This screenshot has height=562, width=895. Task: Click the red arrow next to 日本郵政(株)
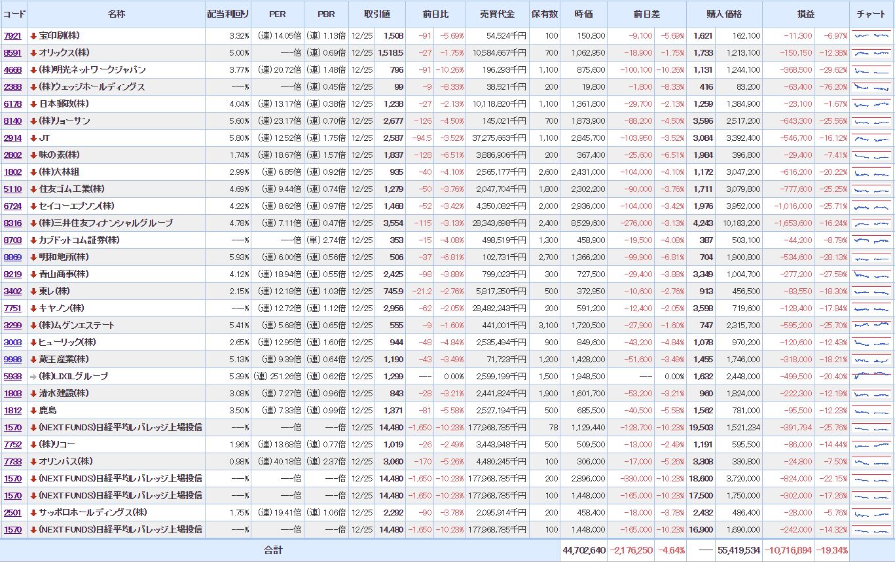click(x=33, y=104)
